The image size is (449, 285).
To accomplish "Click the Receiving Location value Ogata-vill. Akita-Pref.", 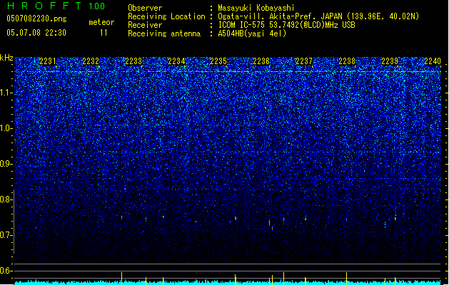I will click(268, 16).
